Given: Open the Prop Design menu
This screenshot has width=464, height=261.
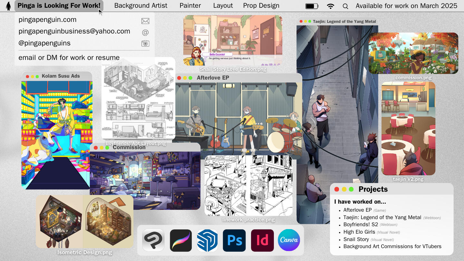Looking at the screenshot, I should click(x=261, y=6).
